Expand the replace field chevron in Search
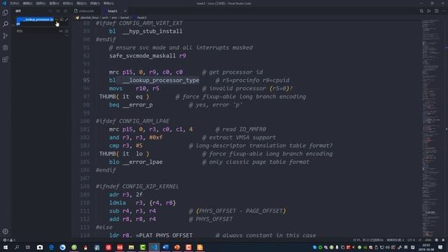Viewport: 448px width, 252px height. click(x=13, y=25)
